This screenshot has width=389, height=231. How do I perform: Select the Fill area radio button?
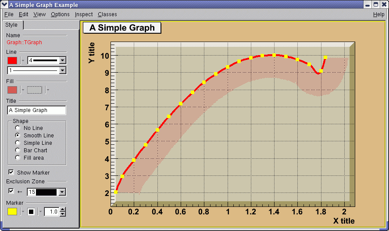(18, 157)
